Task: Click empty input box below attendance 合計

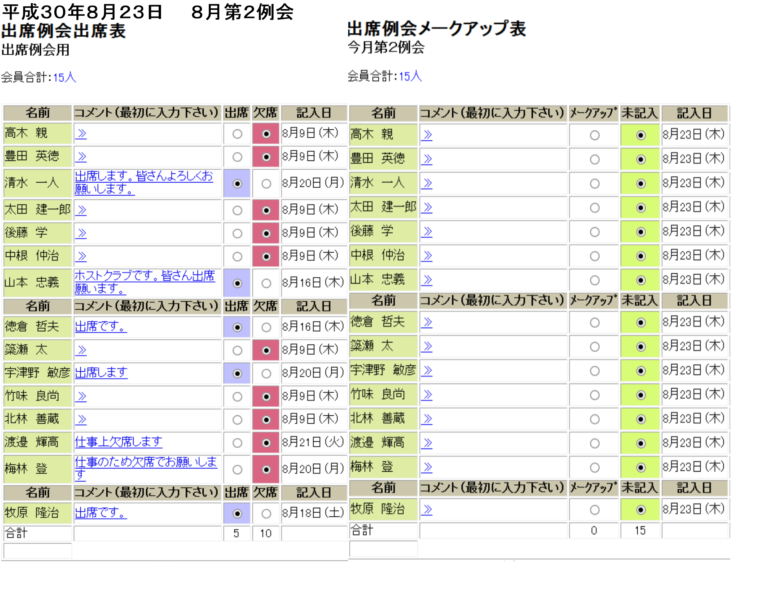Action: click(x=38, y=551)
